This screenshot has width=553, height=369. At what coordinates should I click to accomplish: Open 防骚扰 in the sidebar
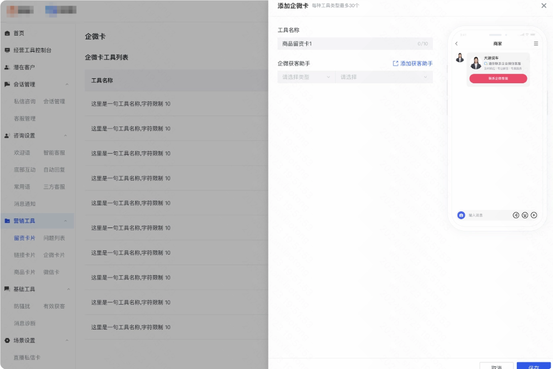[22, 306]
